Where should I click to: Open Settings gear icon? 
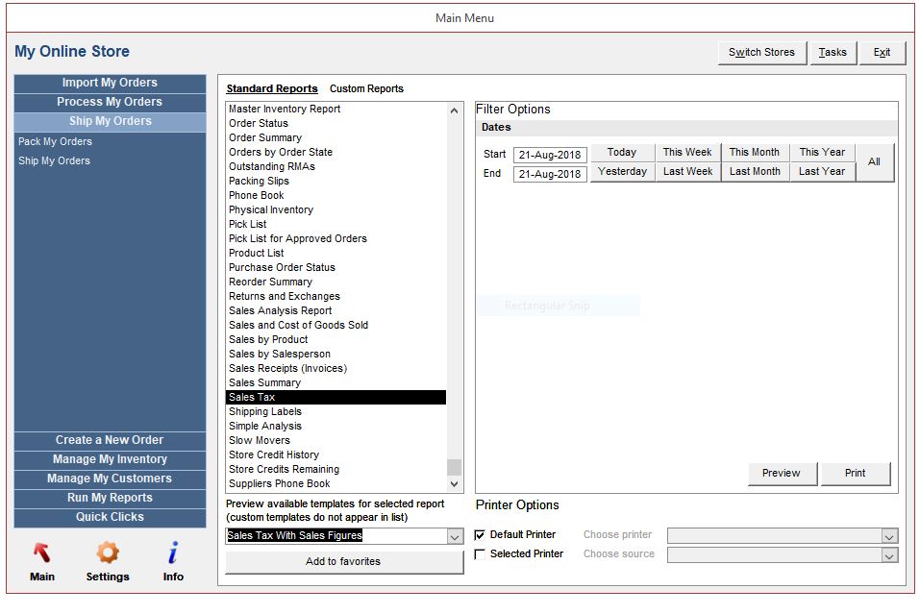tap(108, 553)
